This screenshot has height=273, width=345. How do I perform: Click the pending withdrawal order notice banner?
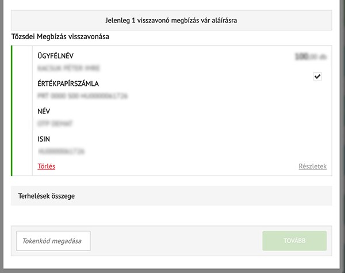tap(171, 20)
